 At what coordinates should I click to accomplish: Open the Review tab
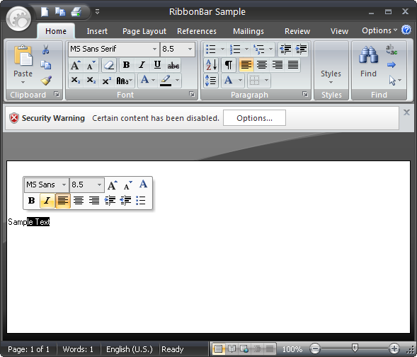coord(297,31)
